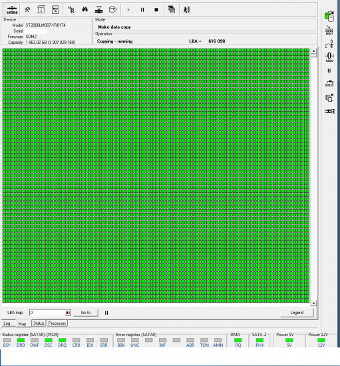The image size is (340, 366).
Task: Click the ABR error register indicator
Action: [x=190, y=340]
